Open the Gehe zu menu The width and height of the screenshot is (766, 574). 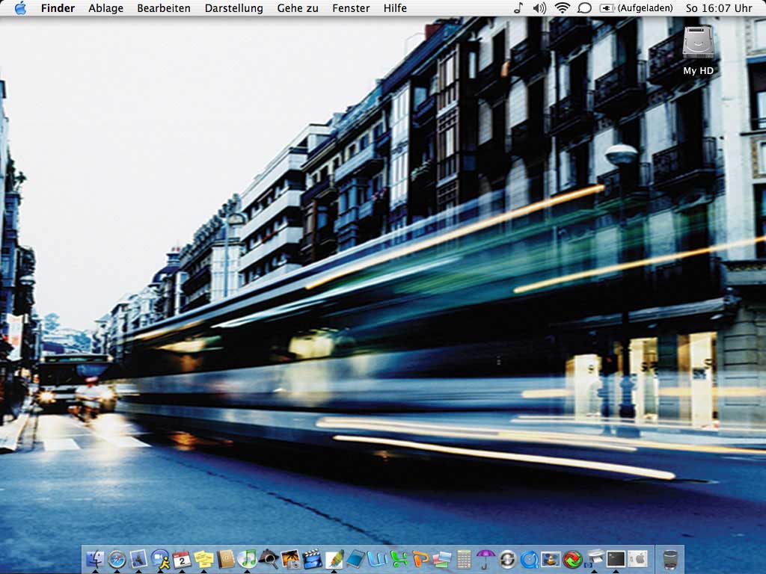298,8
